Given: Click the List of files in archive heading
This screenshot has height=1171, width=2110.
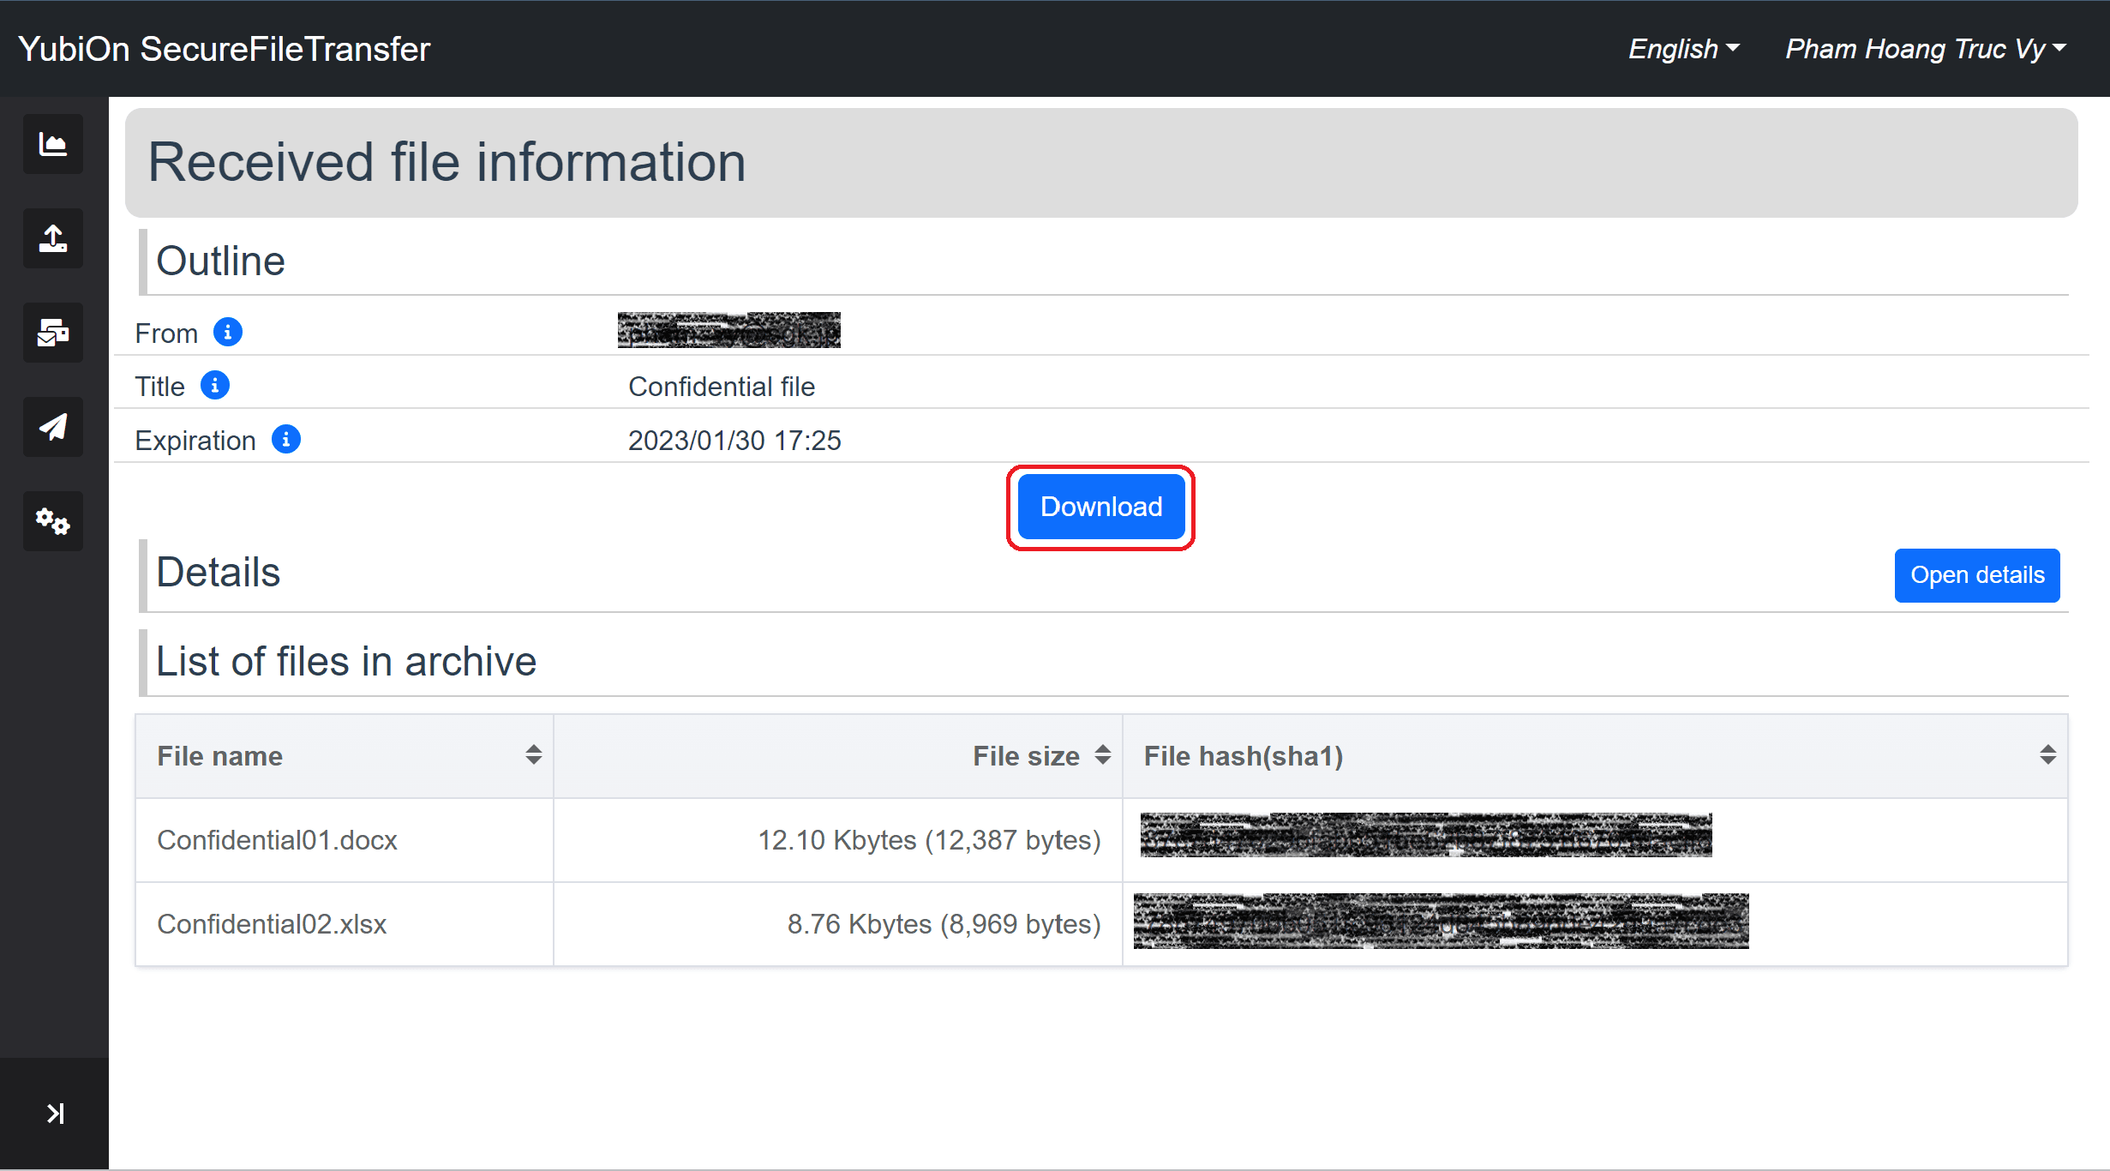Looking at the screenshot, I should tap(346, 662).
